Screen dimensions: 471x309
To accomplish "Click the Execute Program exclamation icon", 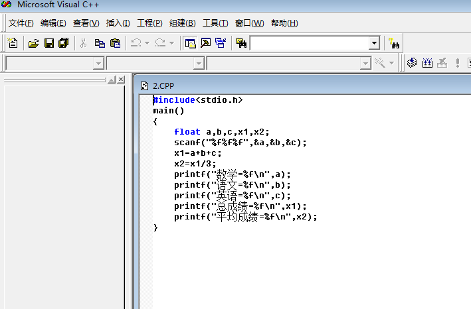I will click(x=458, y=62).
